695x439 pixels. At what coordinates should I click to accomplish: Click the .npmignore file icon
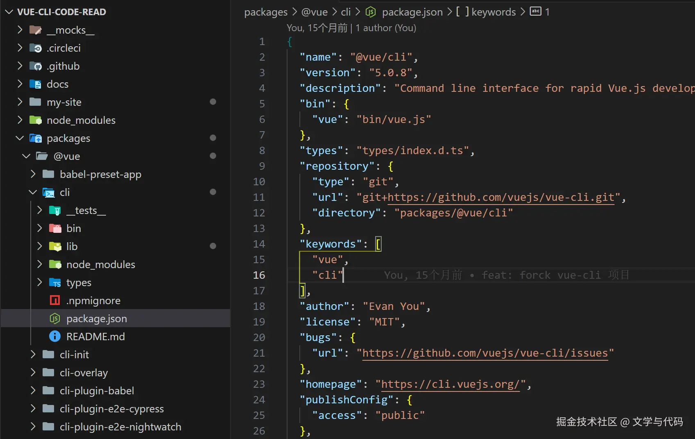54,300
